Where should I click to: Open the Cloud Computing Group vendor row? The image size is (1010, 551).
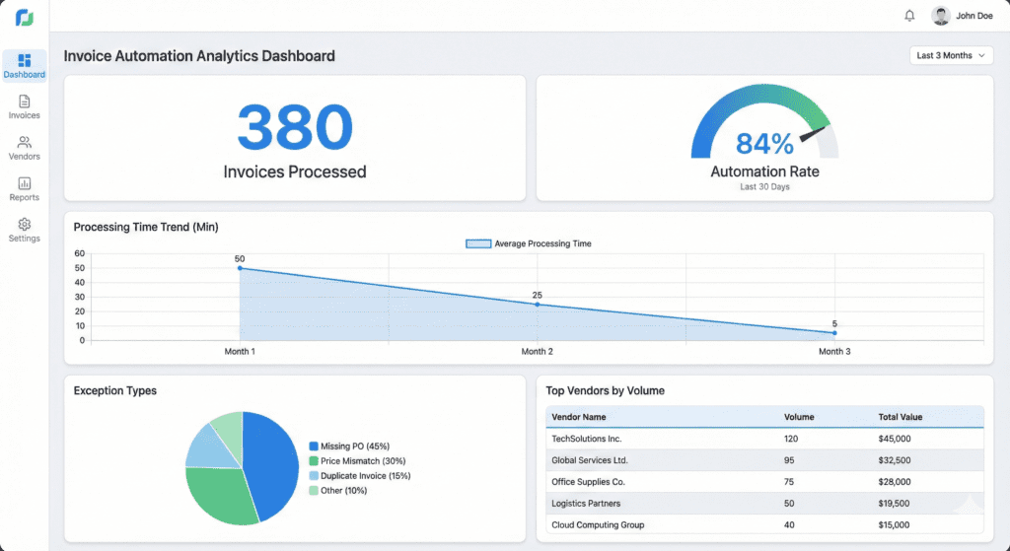(598, 525)
